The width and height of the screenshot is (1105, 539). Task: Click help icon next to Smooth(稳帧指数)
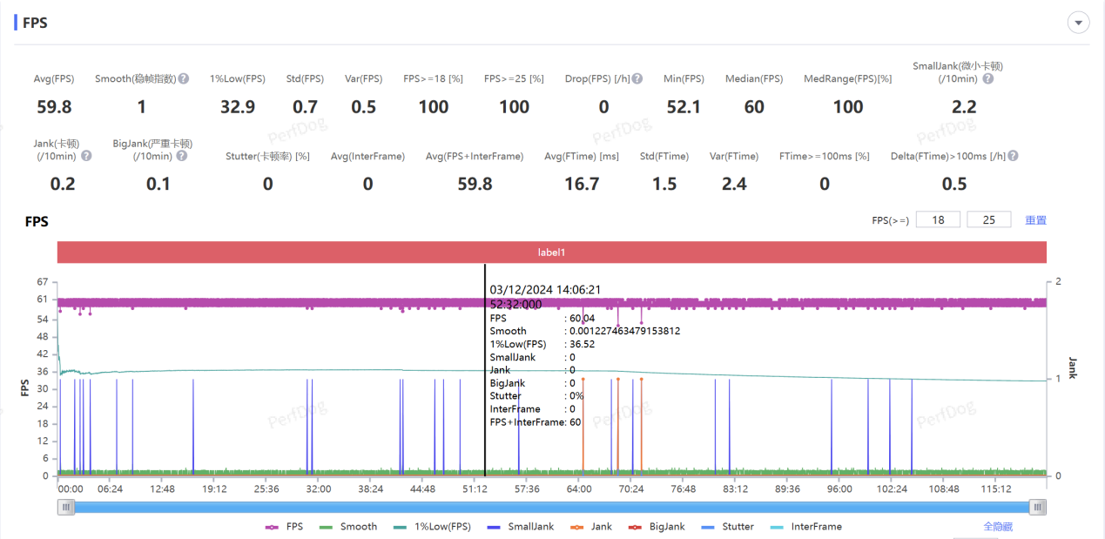point(184,79)
